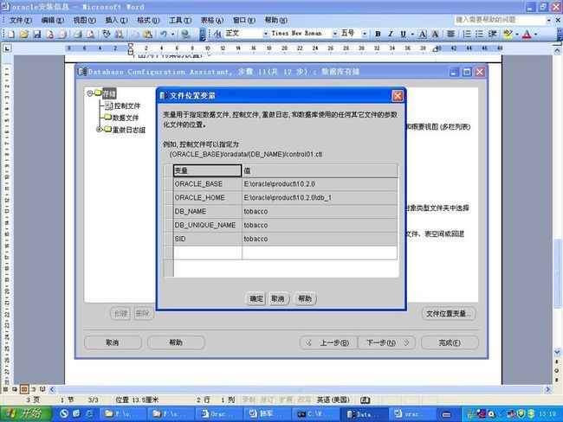This screenshot has width=563, height=422.
Task: Click the language status 英语(美国) in status bar
Action: point(333,400)
